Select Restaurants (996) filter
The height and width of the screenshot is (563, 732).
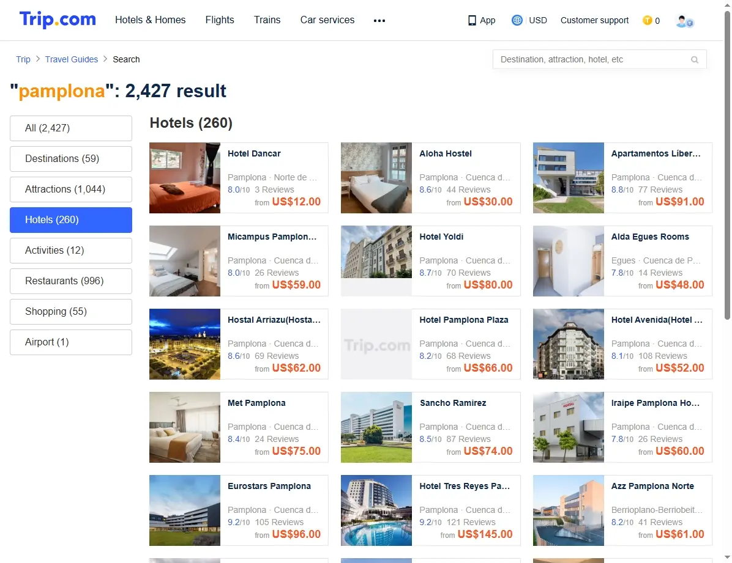pyautogui.click(x=71, y=281)
